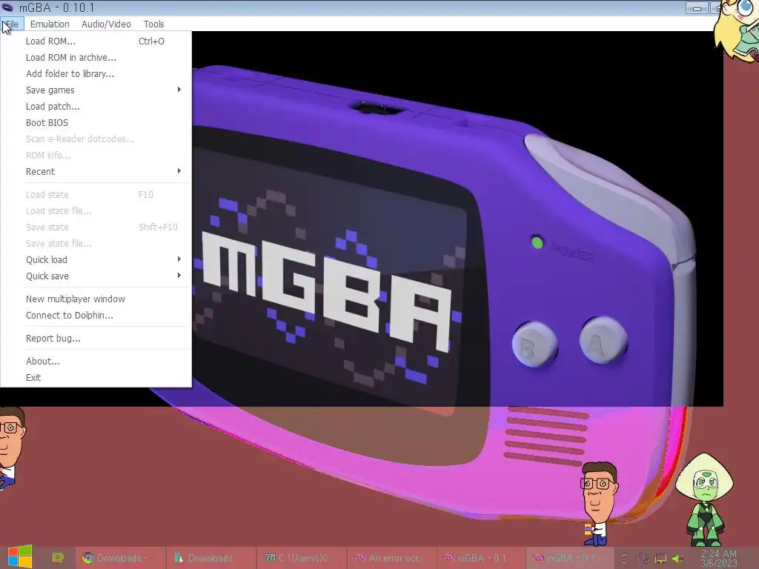Open the Emulation menu
This screenshot has height=569, width=759.
(50, 24)
